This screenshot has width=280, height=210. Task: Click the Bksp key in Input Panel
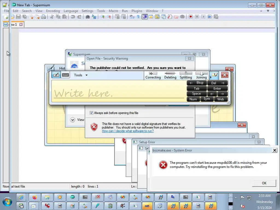coord(197,83)
